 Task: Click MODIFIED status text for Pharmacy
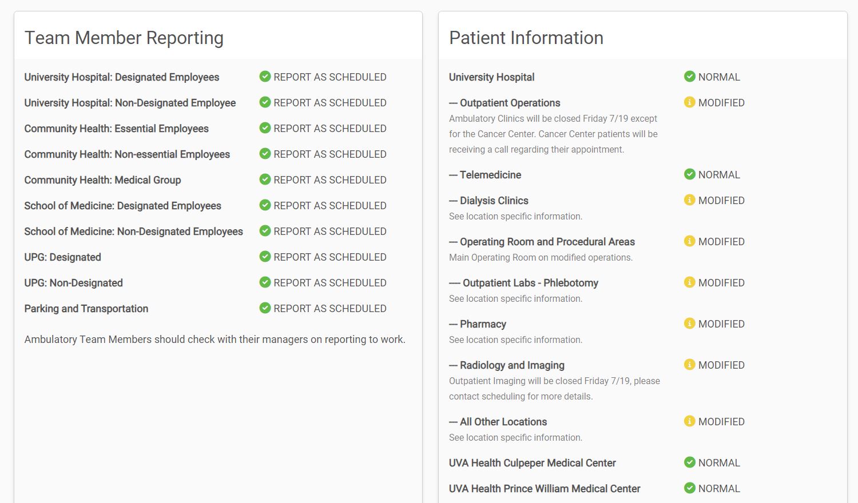721,324
